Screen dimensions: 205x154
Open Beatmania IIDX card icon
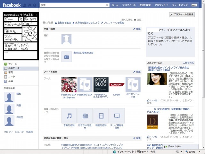click(x=85, y=85)
